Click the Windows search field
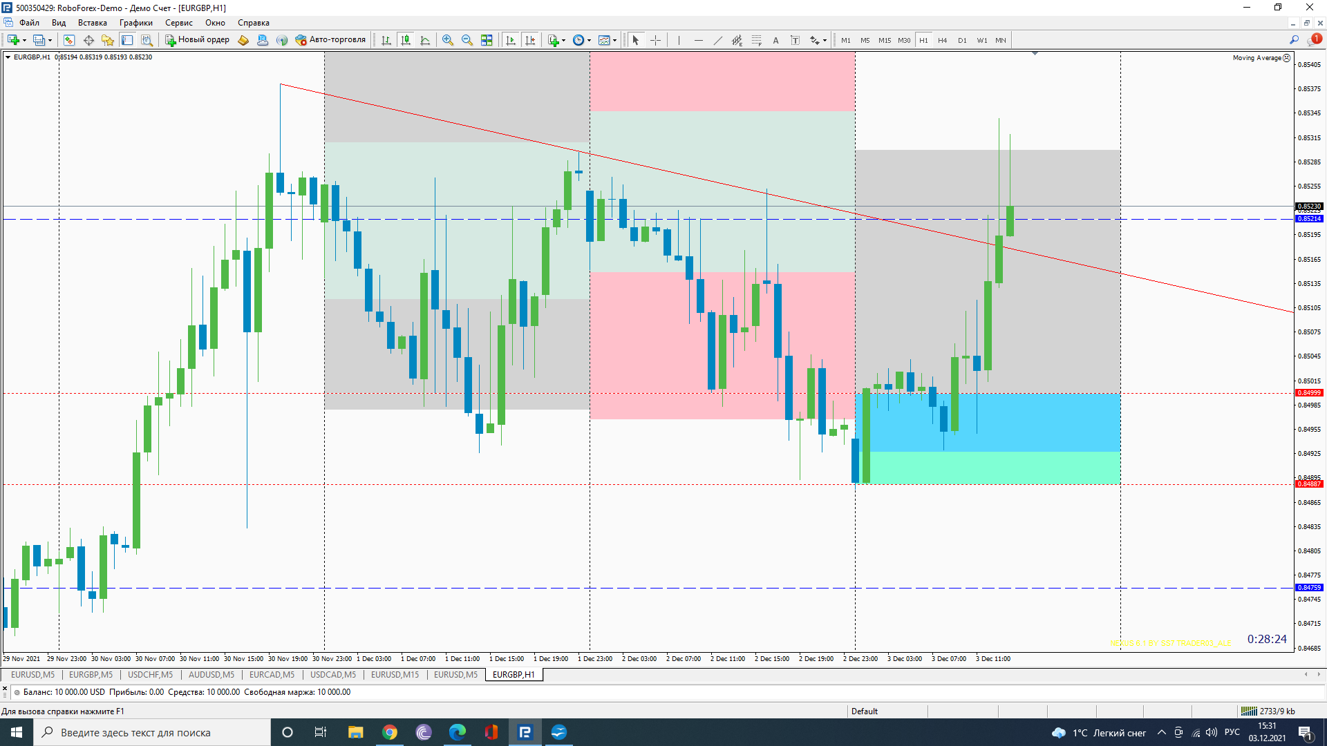This screenshot has width=1327, height=746. click(x=152, y=732)
